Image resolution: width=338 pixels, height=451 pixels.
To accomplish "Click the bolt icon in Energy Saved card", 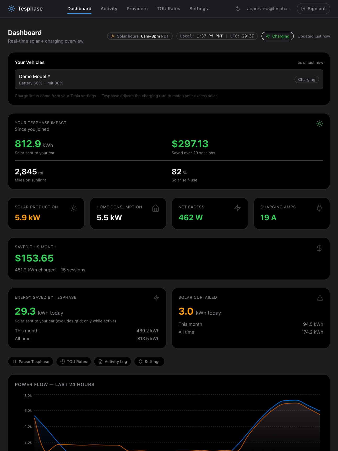I will point(156,298).
